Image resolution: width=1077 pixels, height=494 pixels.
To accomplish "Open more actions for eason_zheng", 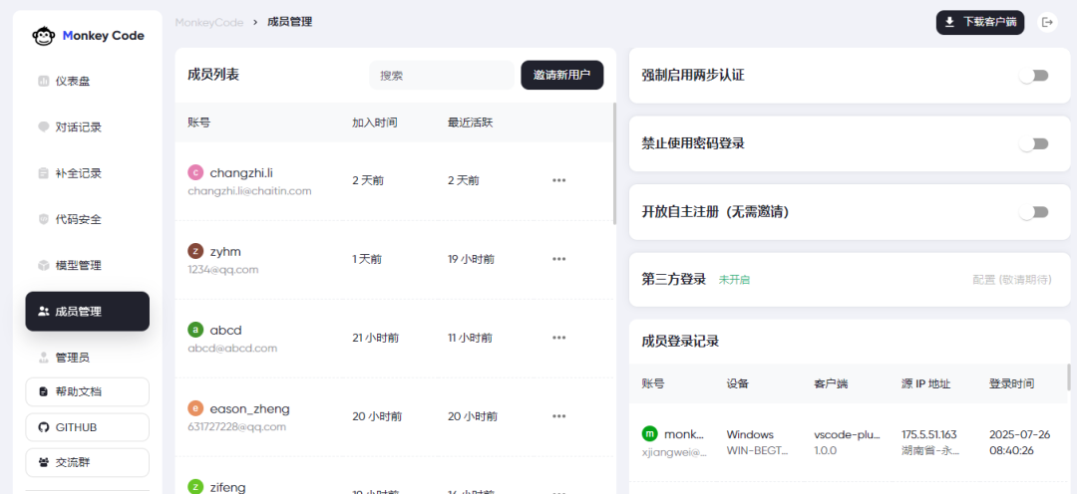I will (559, 416).
